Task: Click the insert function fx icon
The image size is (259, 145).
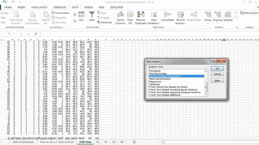Action: point(36,34)
